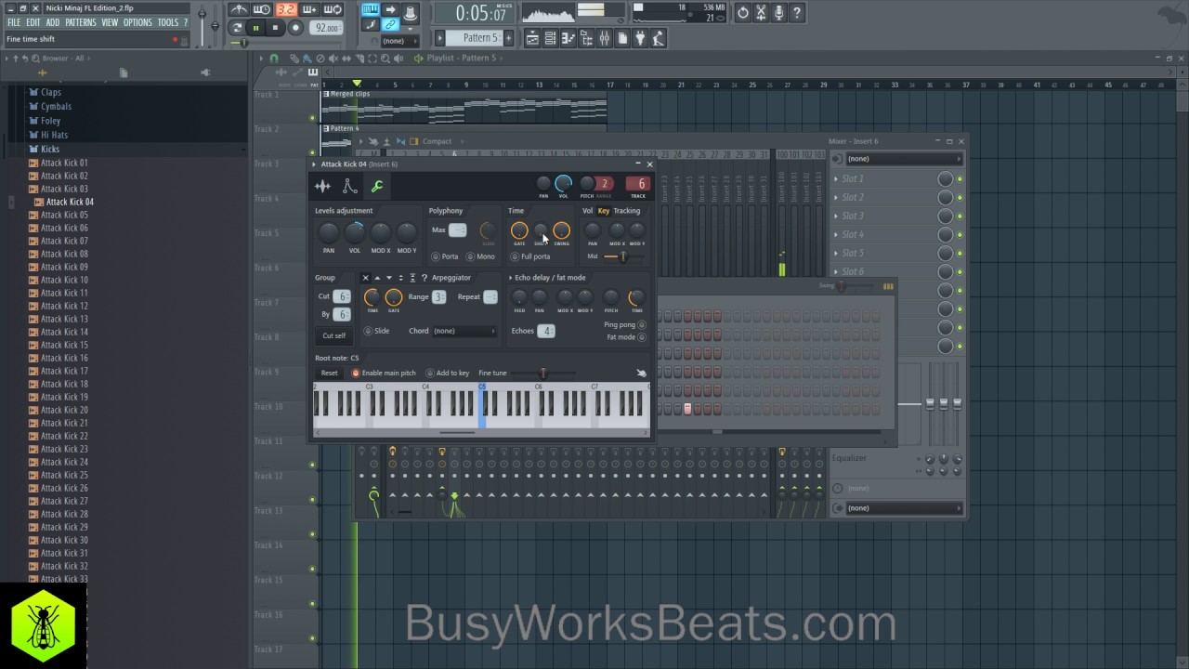The width and height of the screenshot is (1189, 669).
Task: Select the wrench miscellaneous functions tab
Action: point(377,187)
